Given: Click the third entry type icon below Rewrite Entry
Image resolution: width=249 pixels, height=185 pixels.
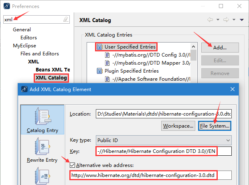Looking at the screenshot, I should click(x=42, y=176).
